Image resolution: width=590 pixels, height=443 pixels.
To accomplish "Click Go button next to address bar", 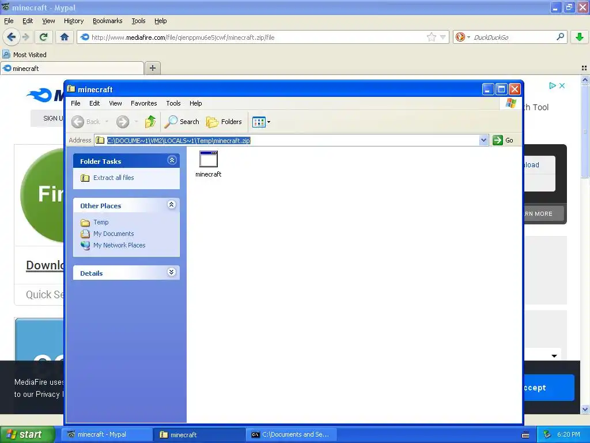I will pos(503,140).
